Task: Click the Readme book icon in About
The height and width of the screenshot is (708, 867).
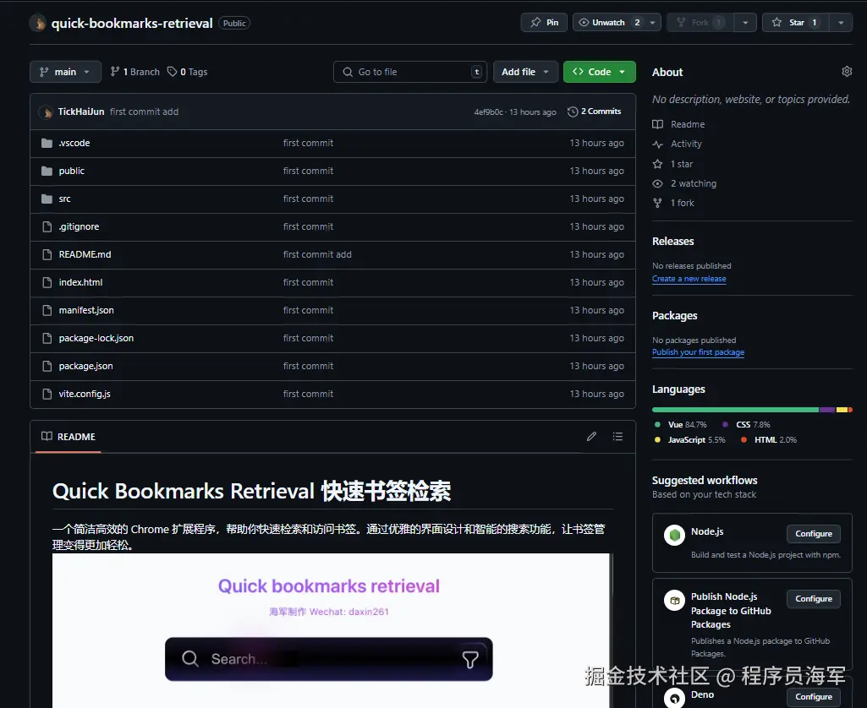Action: pyautogui.click(x=657, y=124)
